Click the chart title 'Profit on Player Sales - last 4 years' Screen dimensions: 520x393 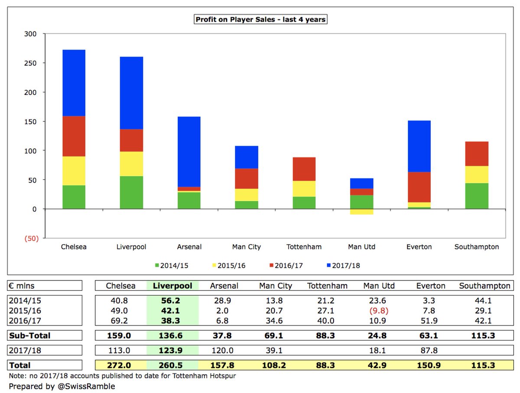(x=260, y=19)
